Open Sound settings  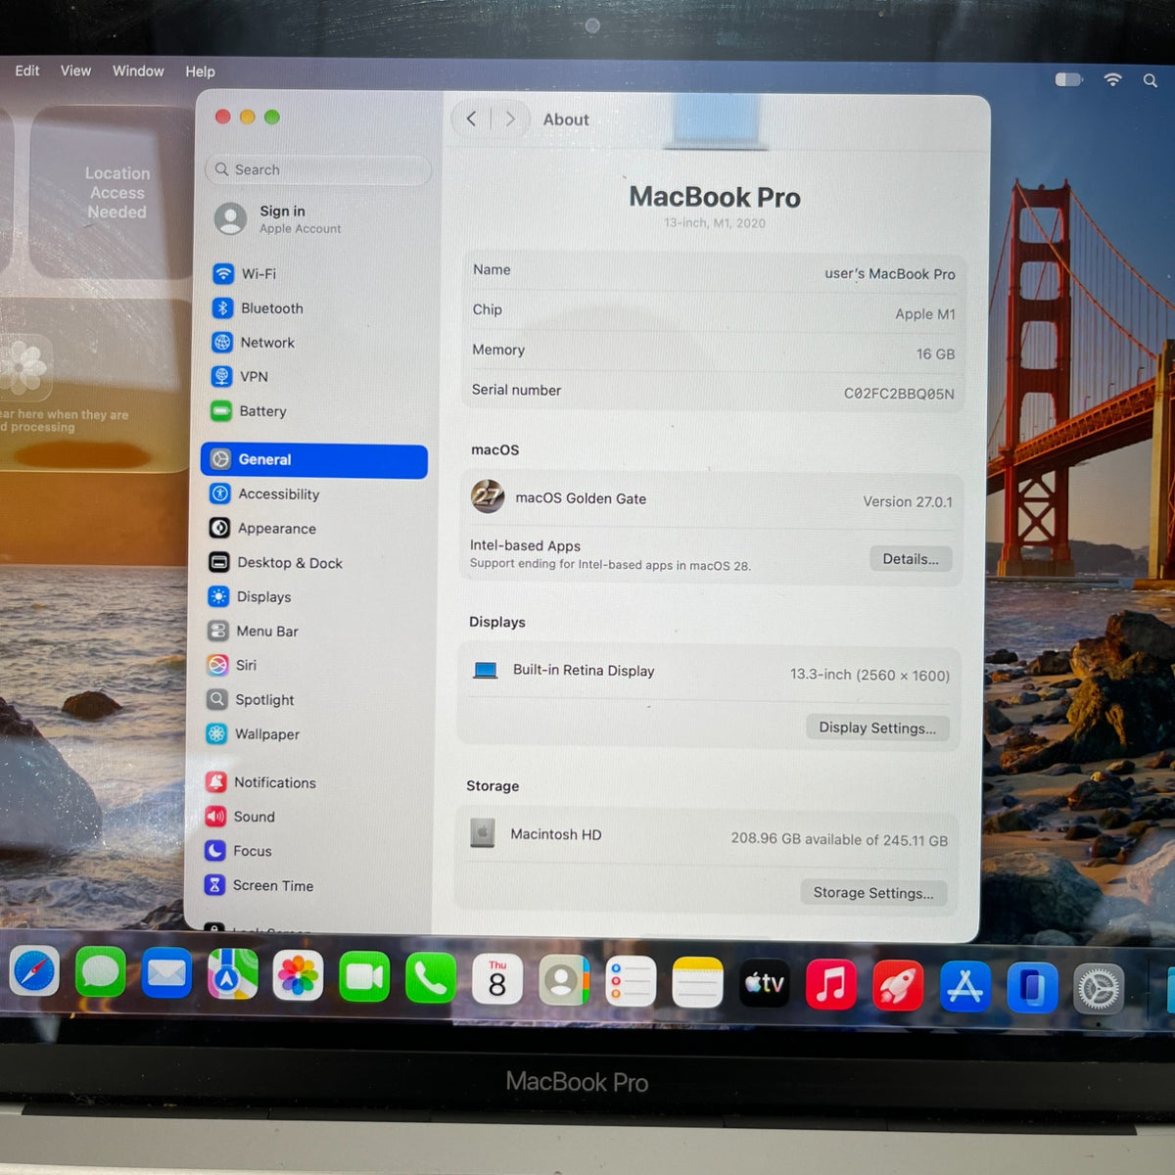(310, 817)
